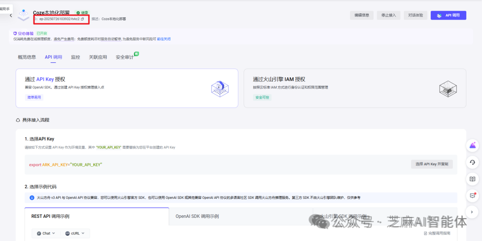Viewport: 482px width, 241px height.
Task: Open the cURL language dropdown
Action: 75,233
